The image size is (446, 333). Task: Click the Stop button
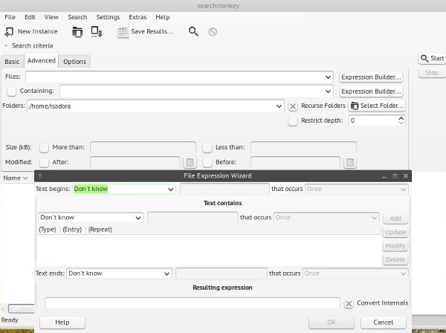coord(431,73)
